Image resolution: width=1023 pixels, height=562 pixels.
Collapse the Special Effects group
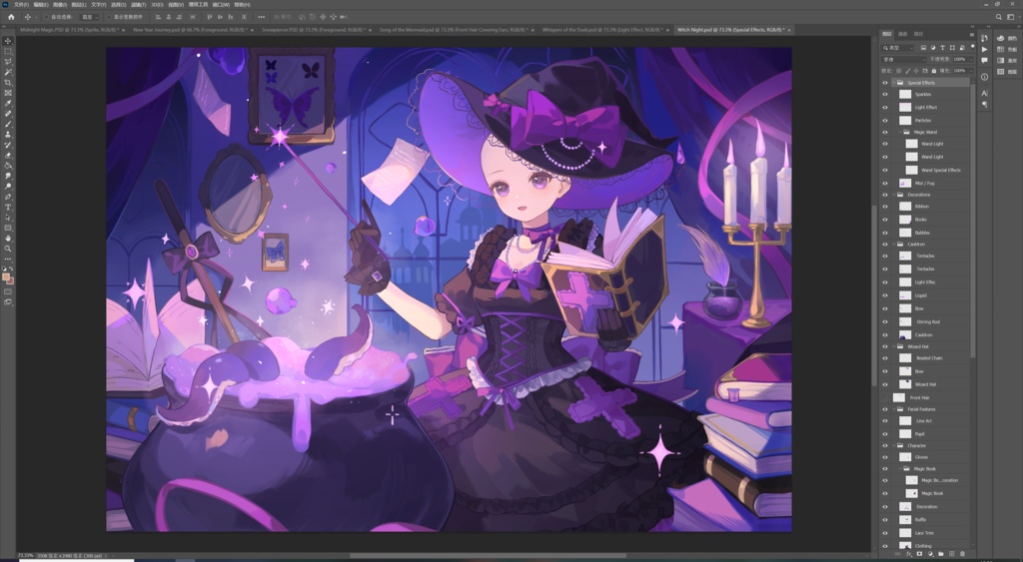[x=894, y=83]
